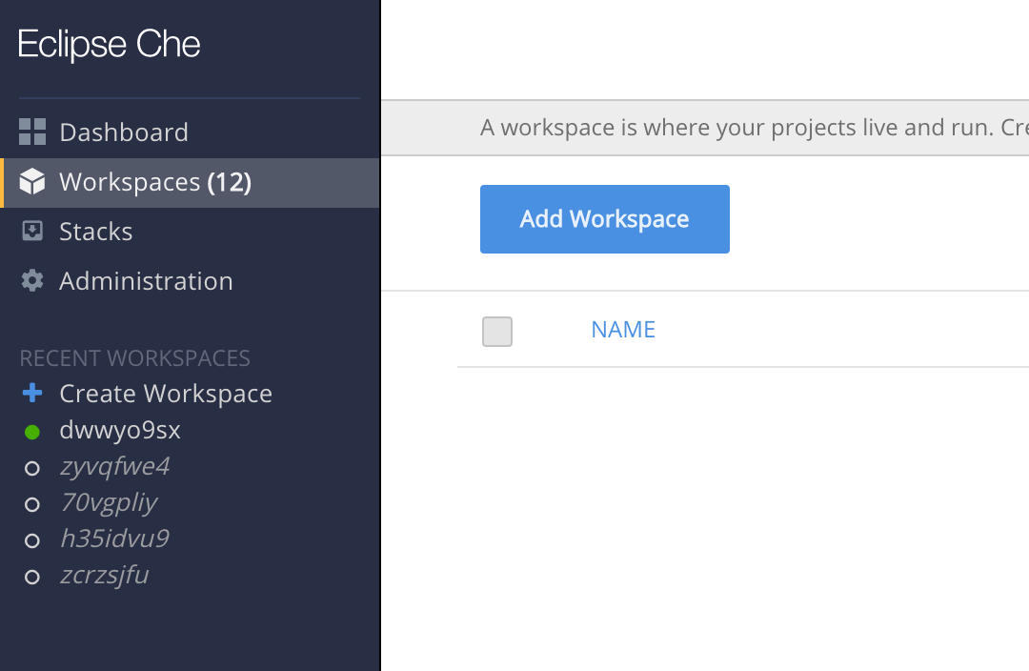
Task: Click stopped status circle beside 70vgpliy
Action: tap(32, 504)
